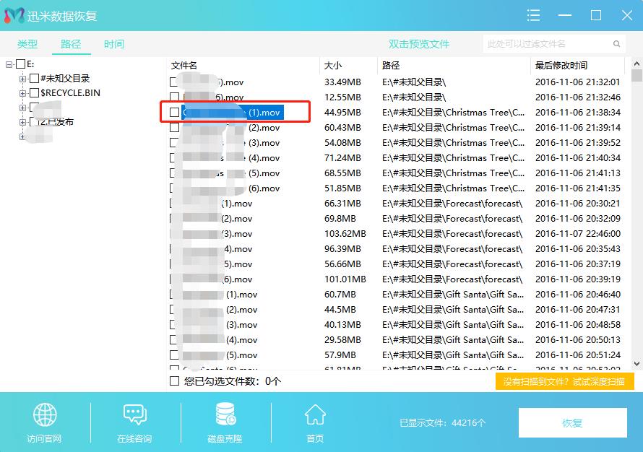Open the hamburger menu in the title bar
The height and width of the screenshot is (452, 643).
click(x=534, y=15)
